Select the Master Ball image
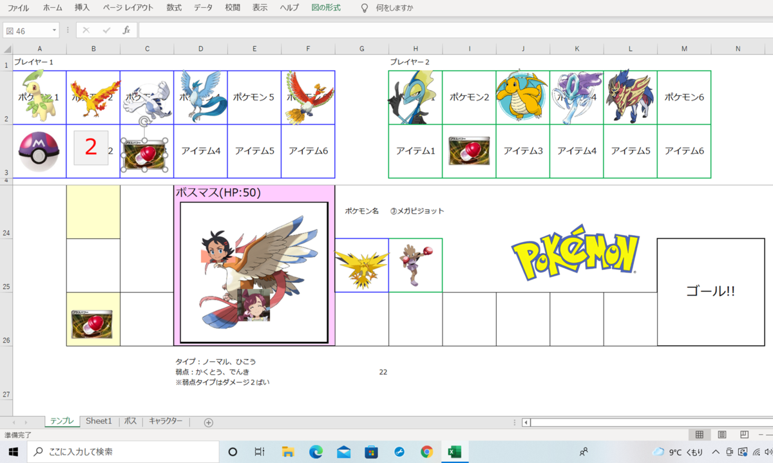Viewport: 773px width, 463px height. pyautogui.click(x=39, y=151)
